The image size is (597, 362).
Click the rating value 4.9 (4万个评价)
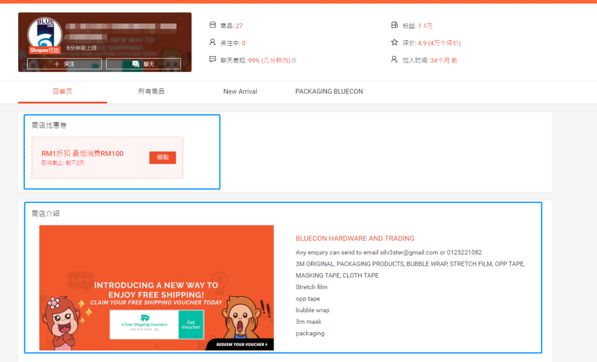(439, 43)
